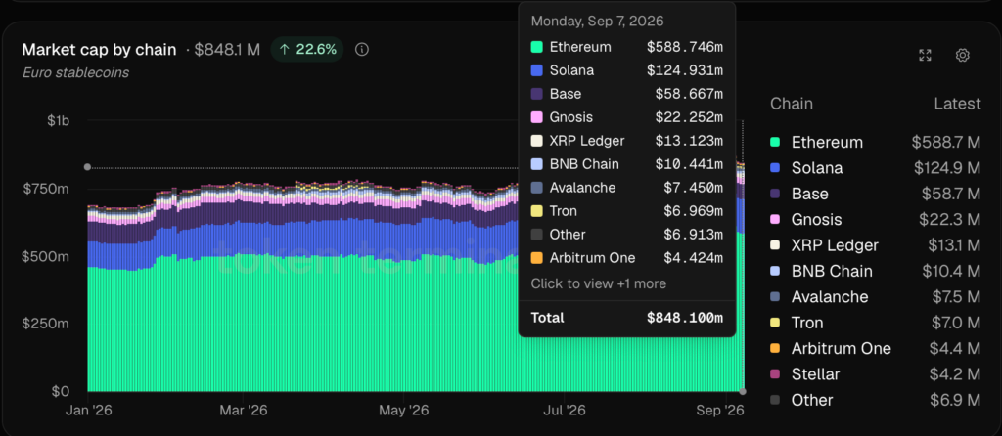The width and height of the screenshot is (1002, 436).
Task: Click the timeline end marker dot
Action: point(742,391)
